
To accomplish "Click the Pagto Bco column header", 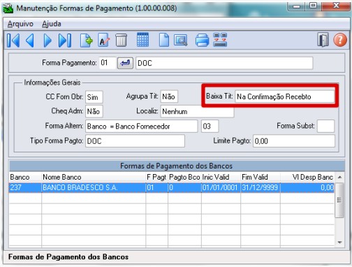I will coord(184,177).
